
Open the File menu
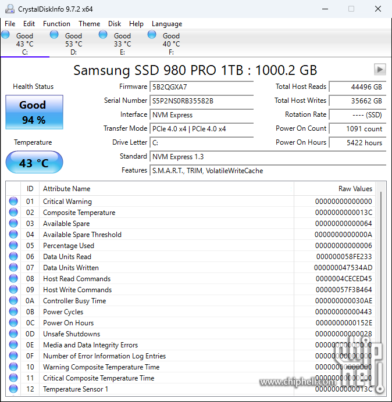tap(10, 24)
